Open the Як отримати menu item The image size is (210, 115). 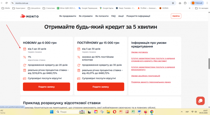point(86,16)
